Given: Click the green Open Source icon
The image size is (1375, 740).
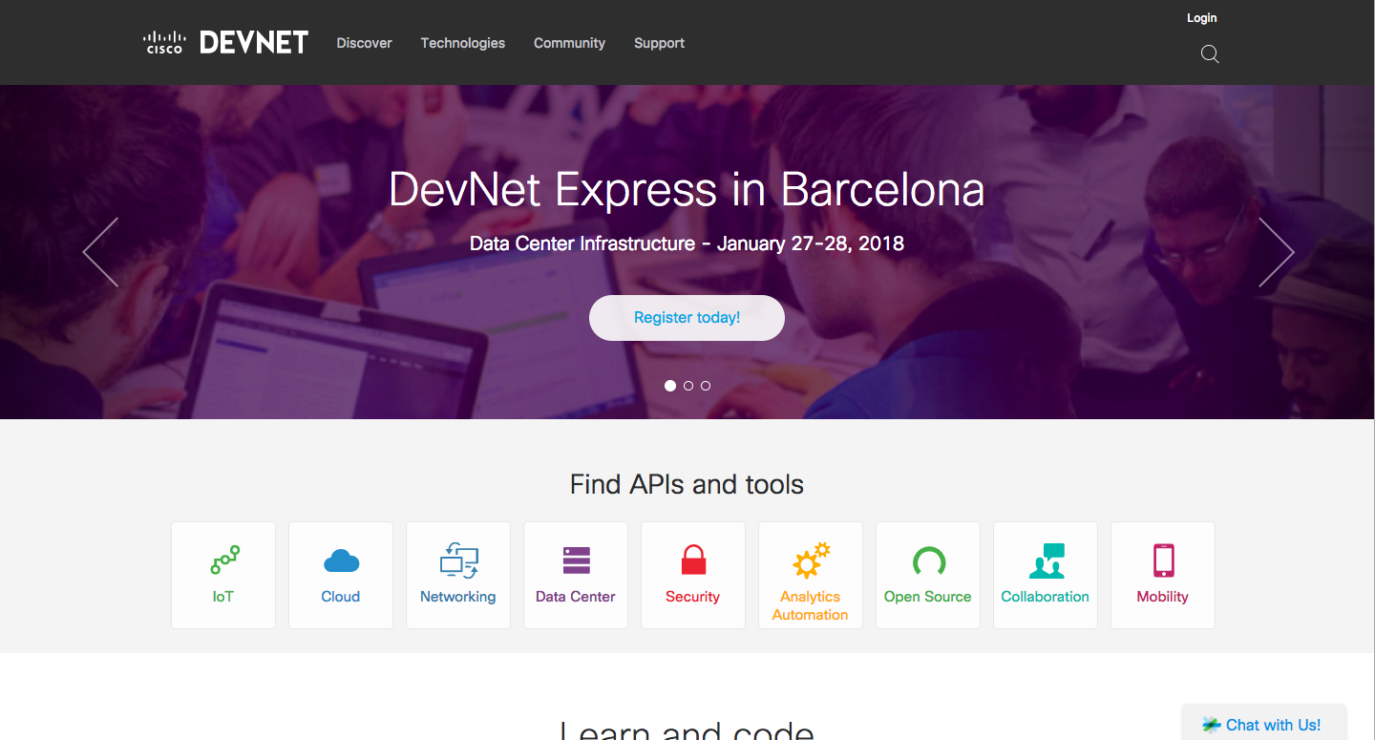Looking at the screenshot, I should [928, 560].
